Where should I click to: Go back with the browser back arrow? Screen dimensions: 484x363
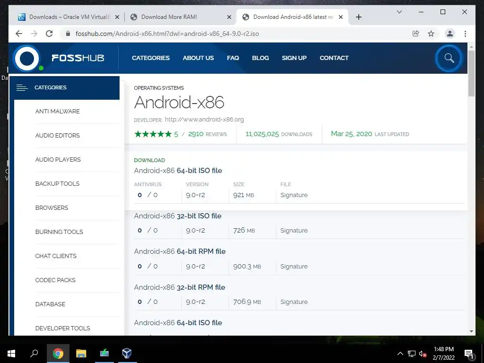click(x=19, y=34)
